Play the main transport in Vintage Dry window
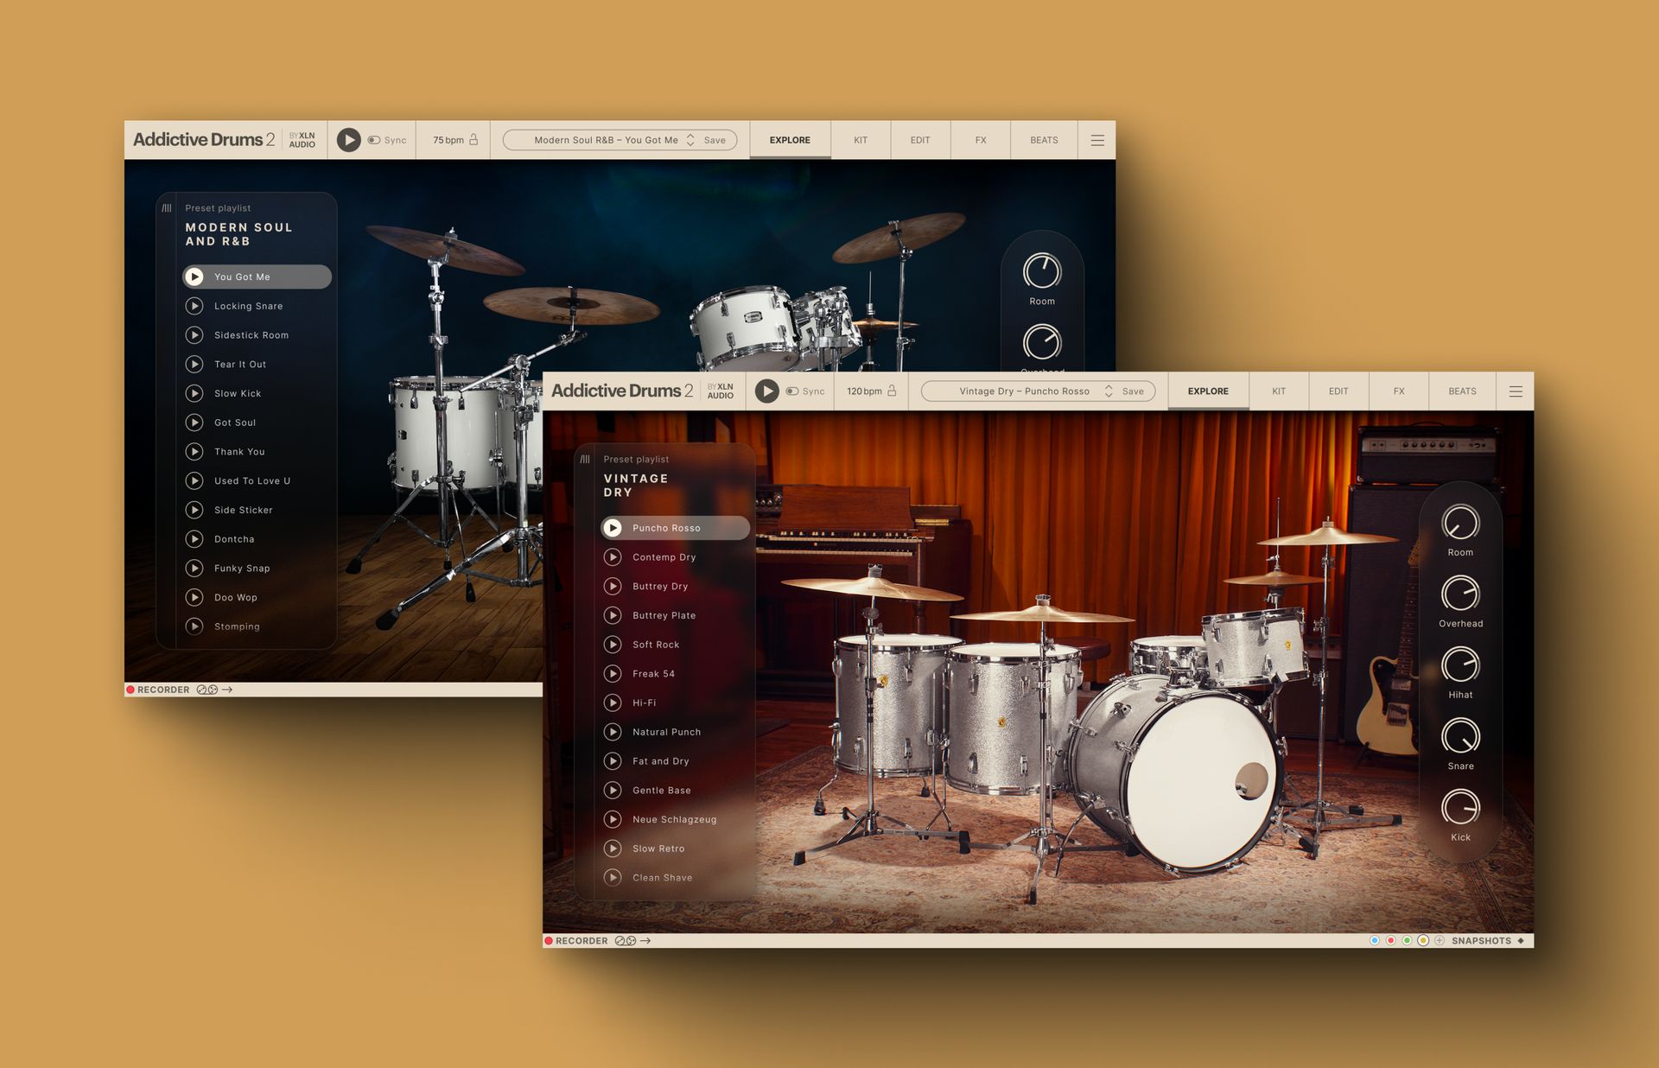Viewport: 1659px width, 1068px height. (766, 391)
